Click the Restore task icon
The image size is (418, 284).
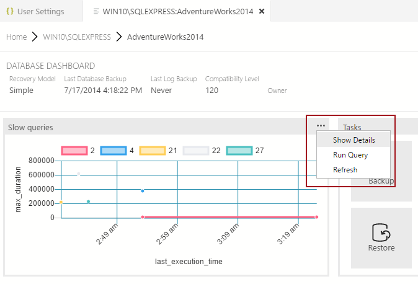(x=381, y=233)
